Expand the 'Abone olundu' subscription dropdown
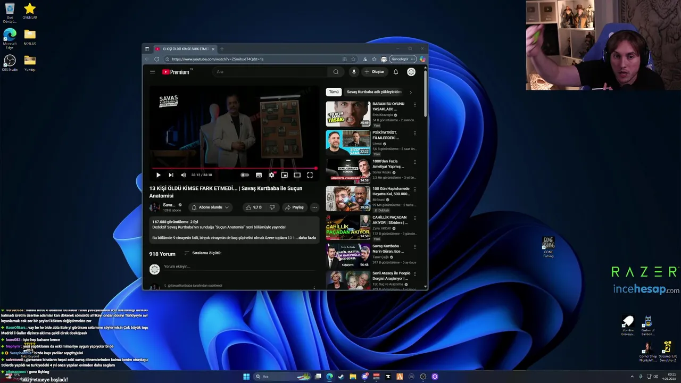681x383 pixels. [x=210, y=207]
